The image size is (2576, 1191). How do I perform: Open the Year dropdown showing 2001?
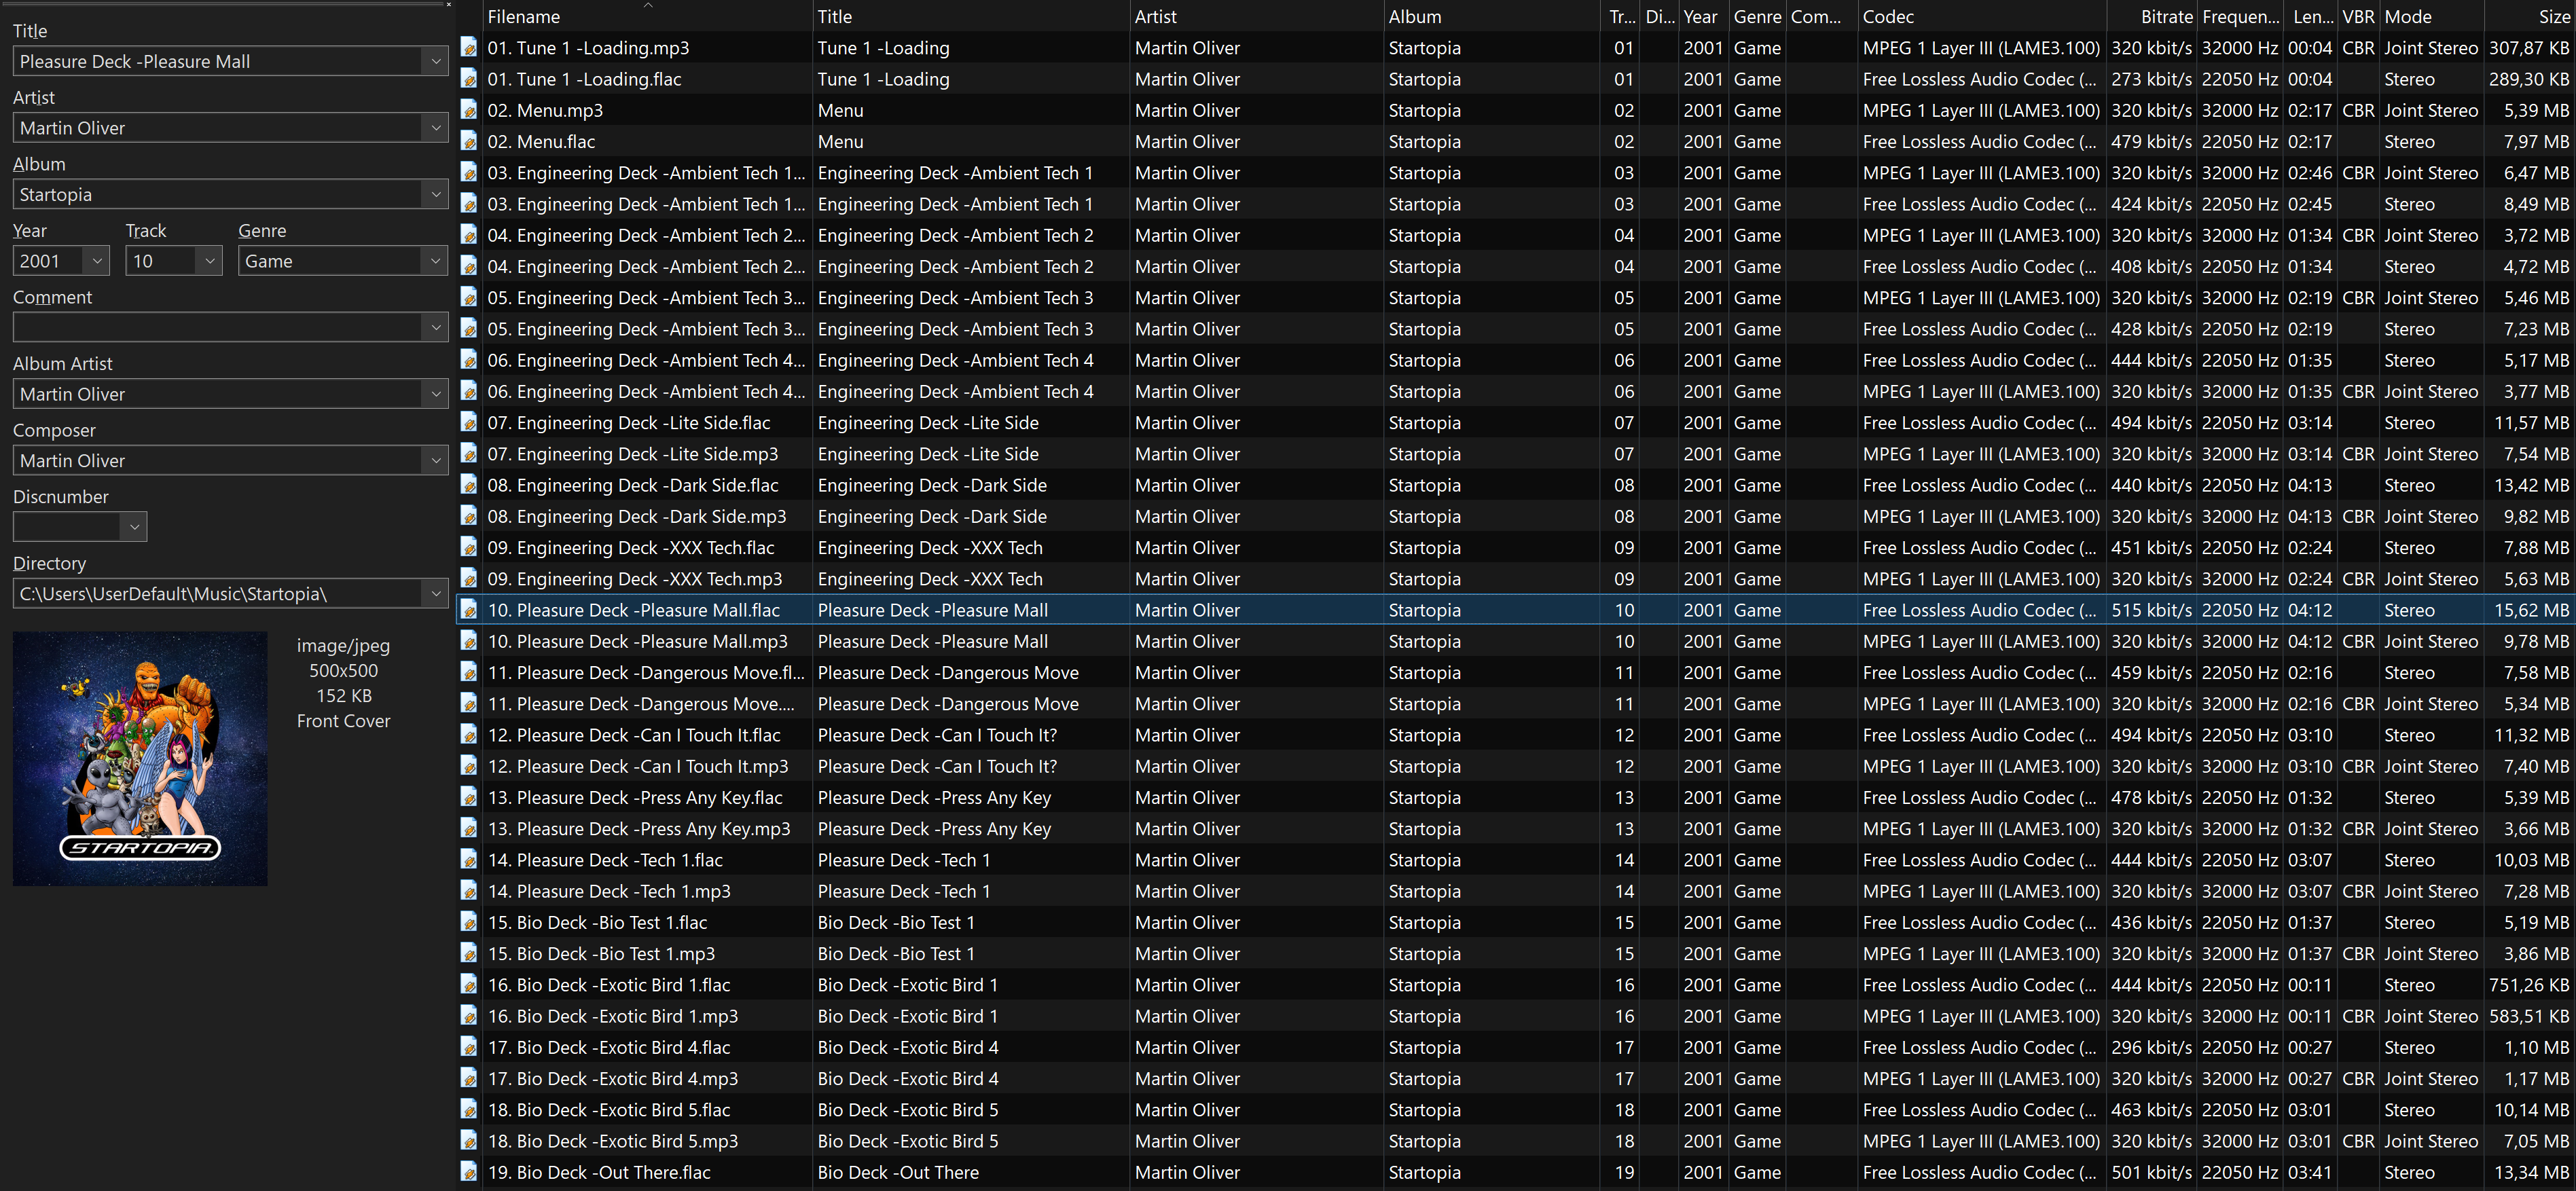click(97, 261)
